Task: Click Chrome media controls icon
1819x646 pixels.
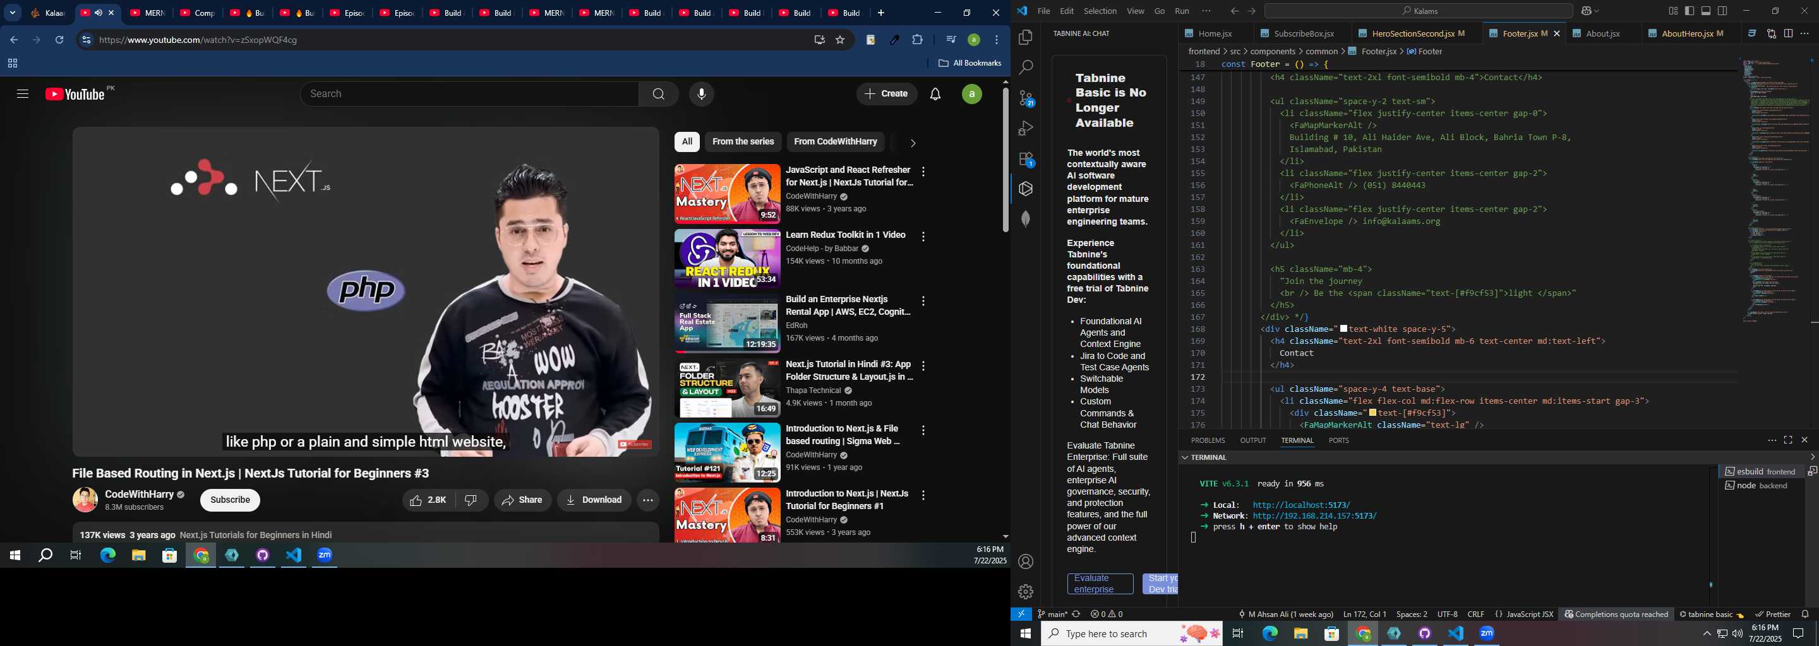Action: click(951, 40)
